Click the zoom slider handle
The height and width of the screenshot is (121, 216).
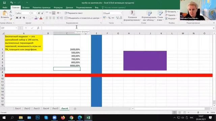point(198,112)
